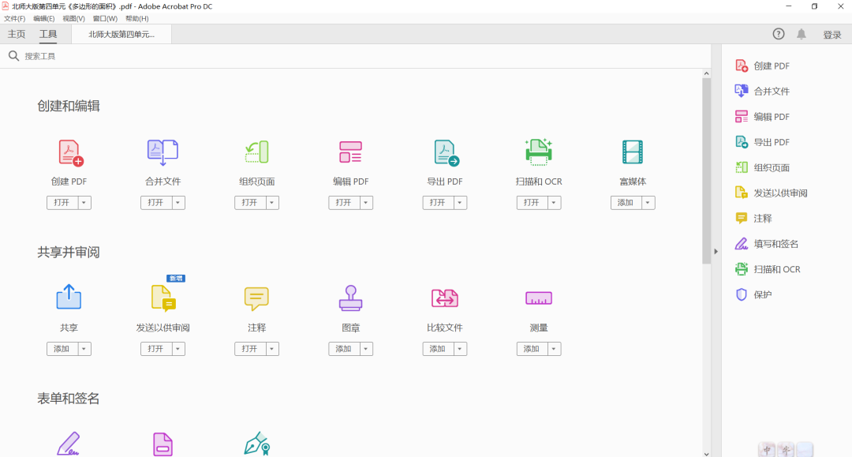Open the 组织页面 tool icon
Viewport: 852px width, 457px height.
click(256, 152)
